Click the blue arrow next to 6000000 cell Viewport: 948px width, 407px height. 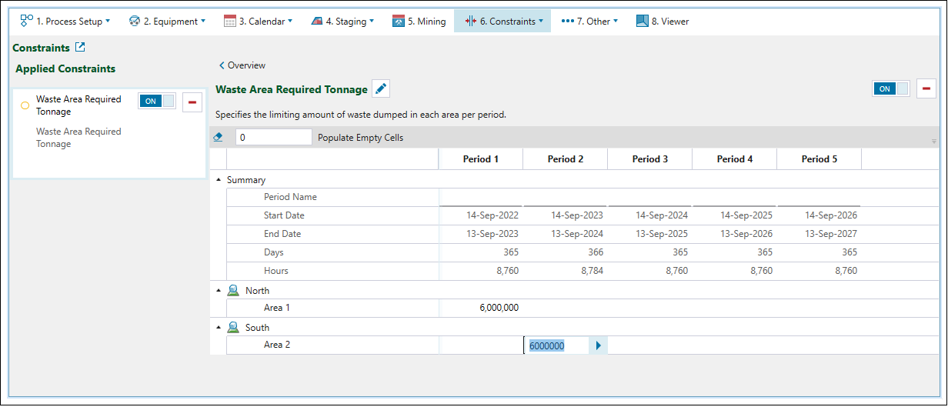tap(599, 345)
